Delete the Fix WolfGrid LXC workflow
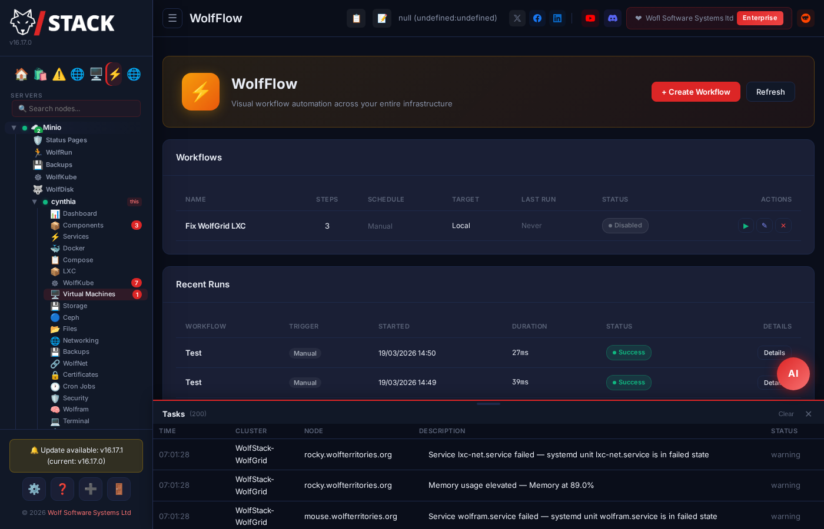This screenshot has width=824, height=529. (783, 226)
